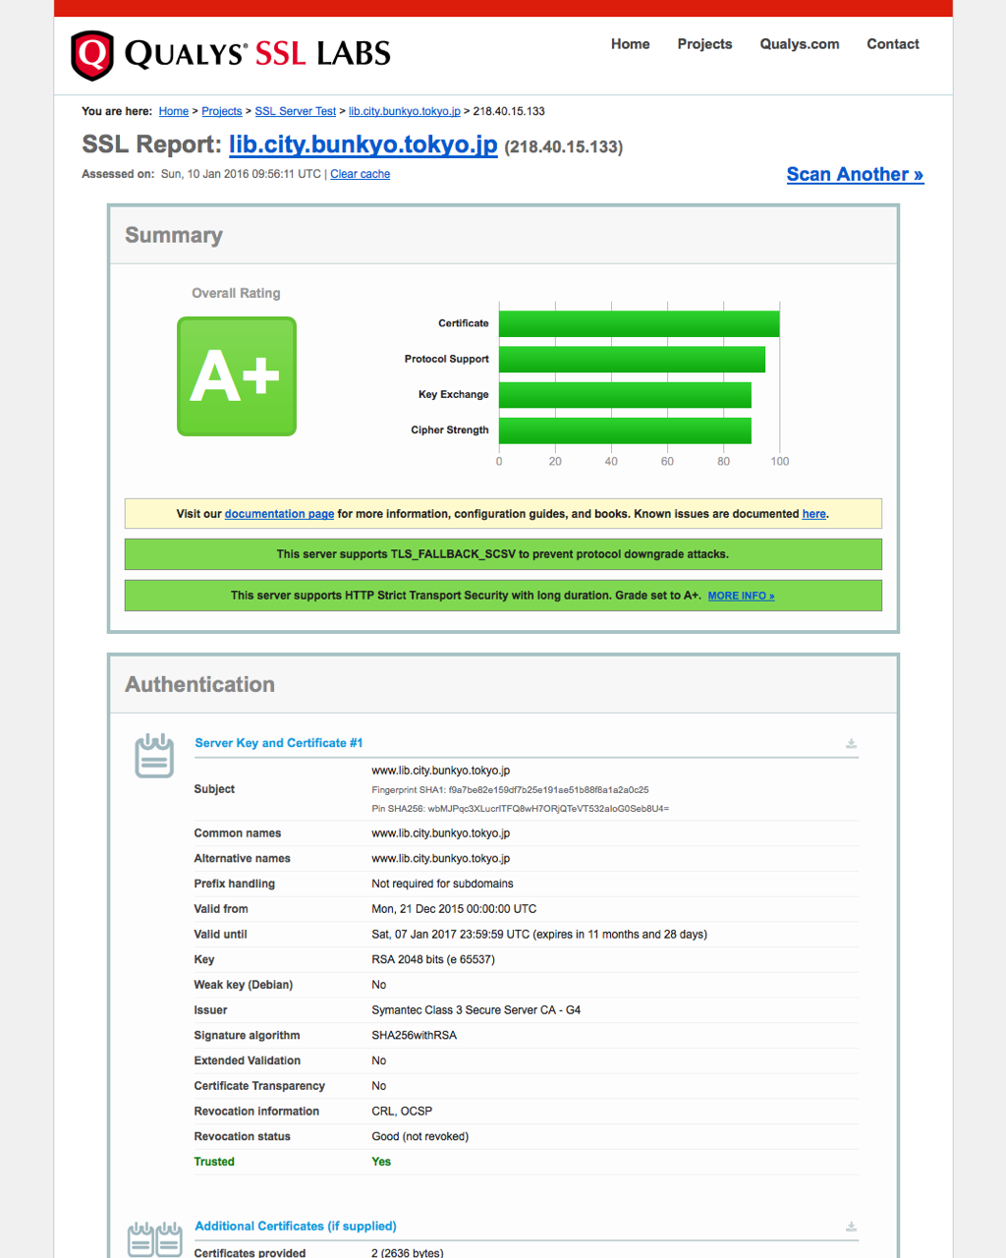Click the Alternative names value
The image size is (1006, 1258).
tap(441, 859)
